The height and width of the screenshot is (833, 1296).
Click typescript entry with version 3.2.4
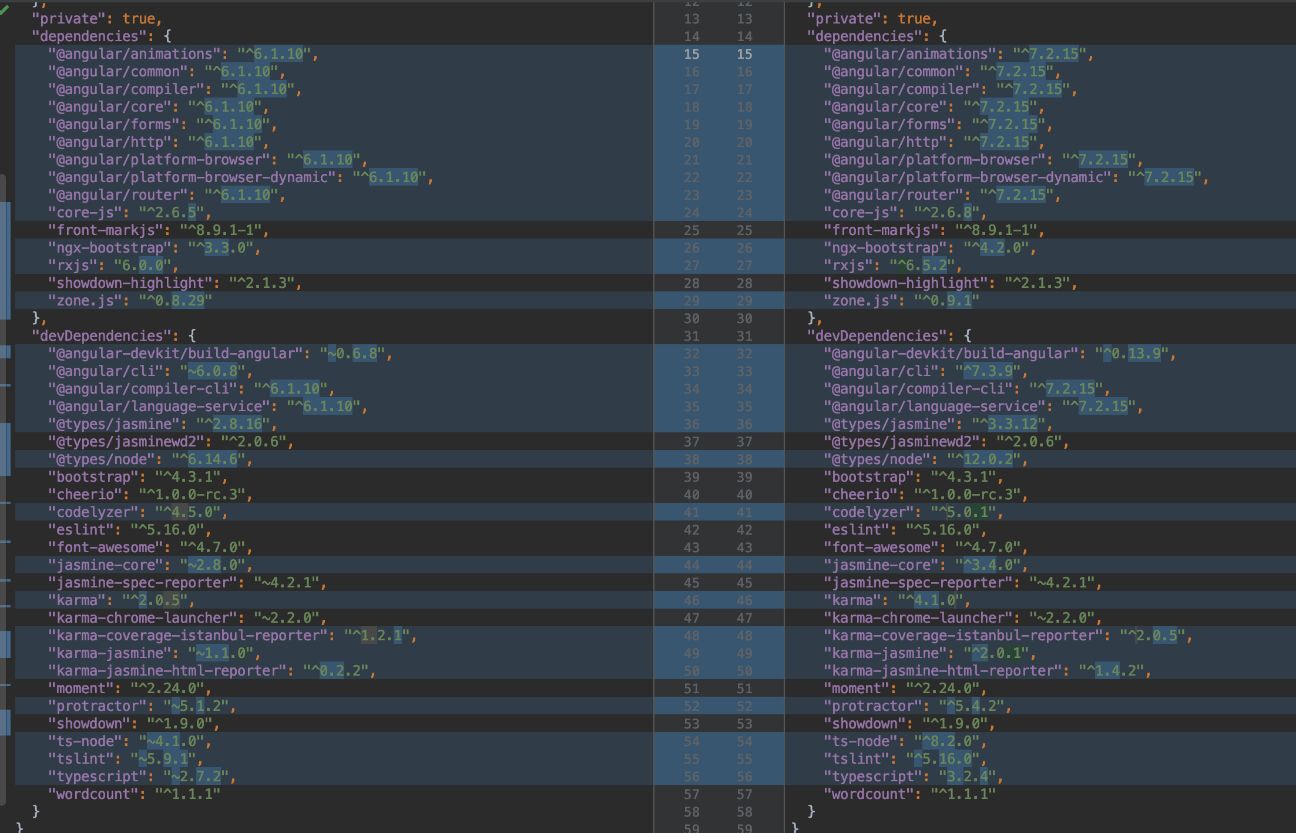tap(914, 777)
